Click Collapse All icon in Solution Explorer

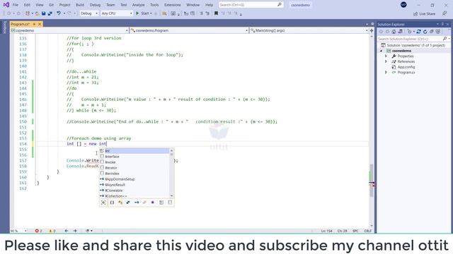click(x=431, y=32)
